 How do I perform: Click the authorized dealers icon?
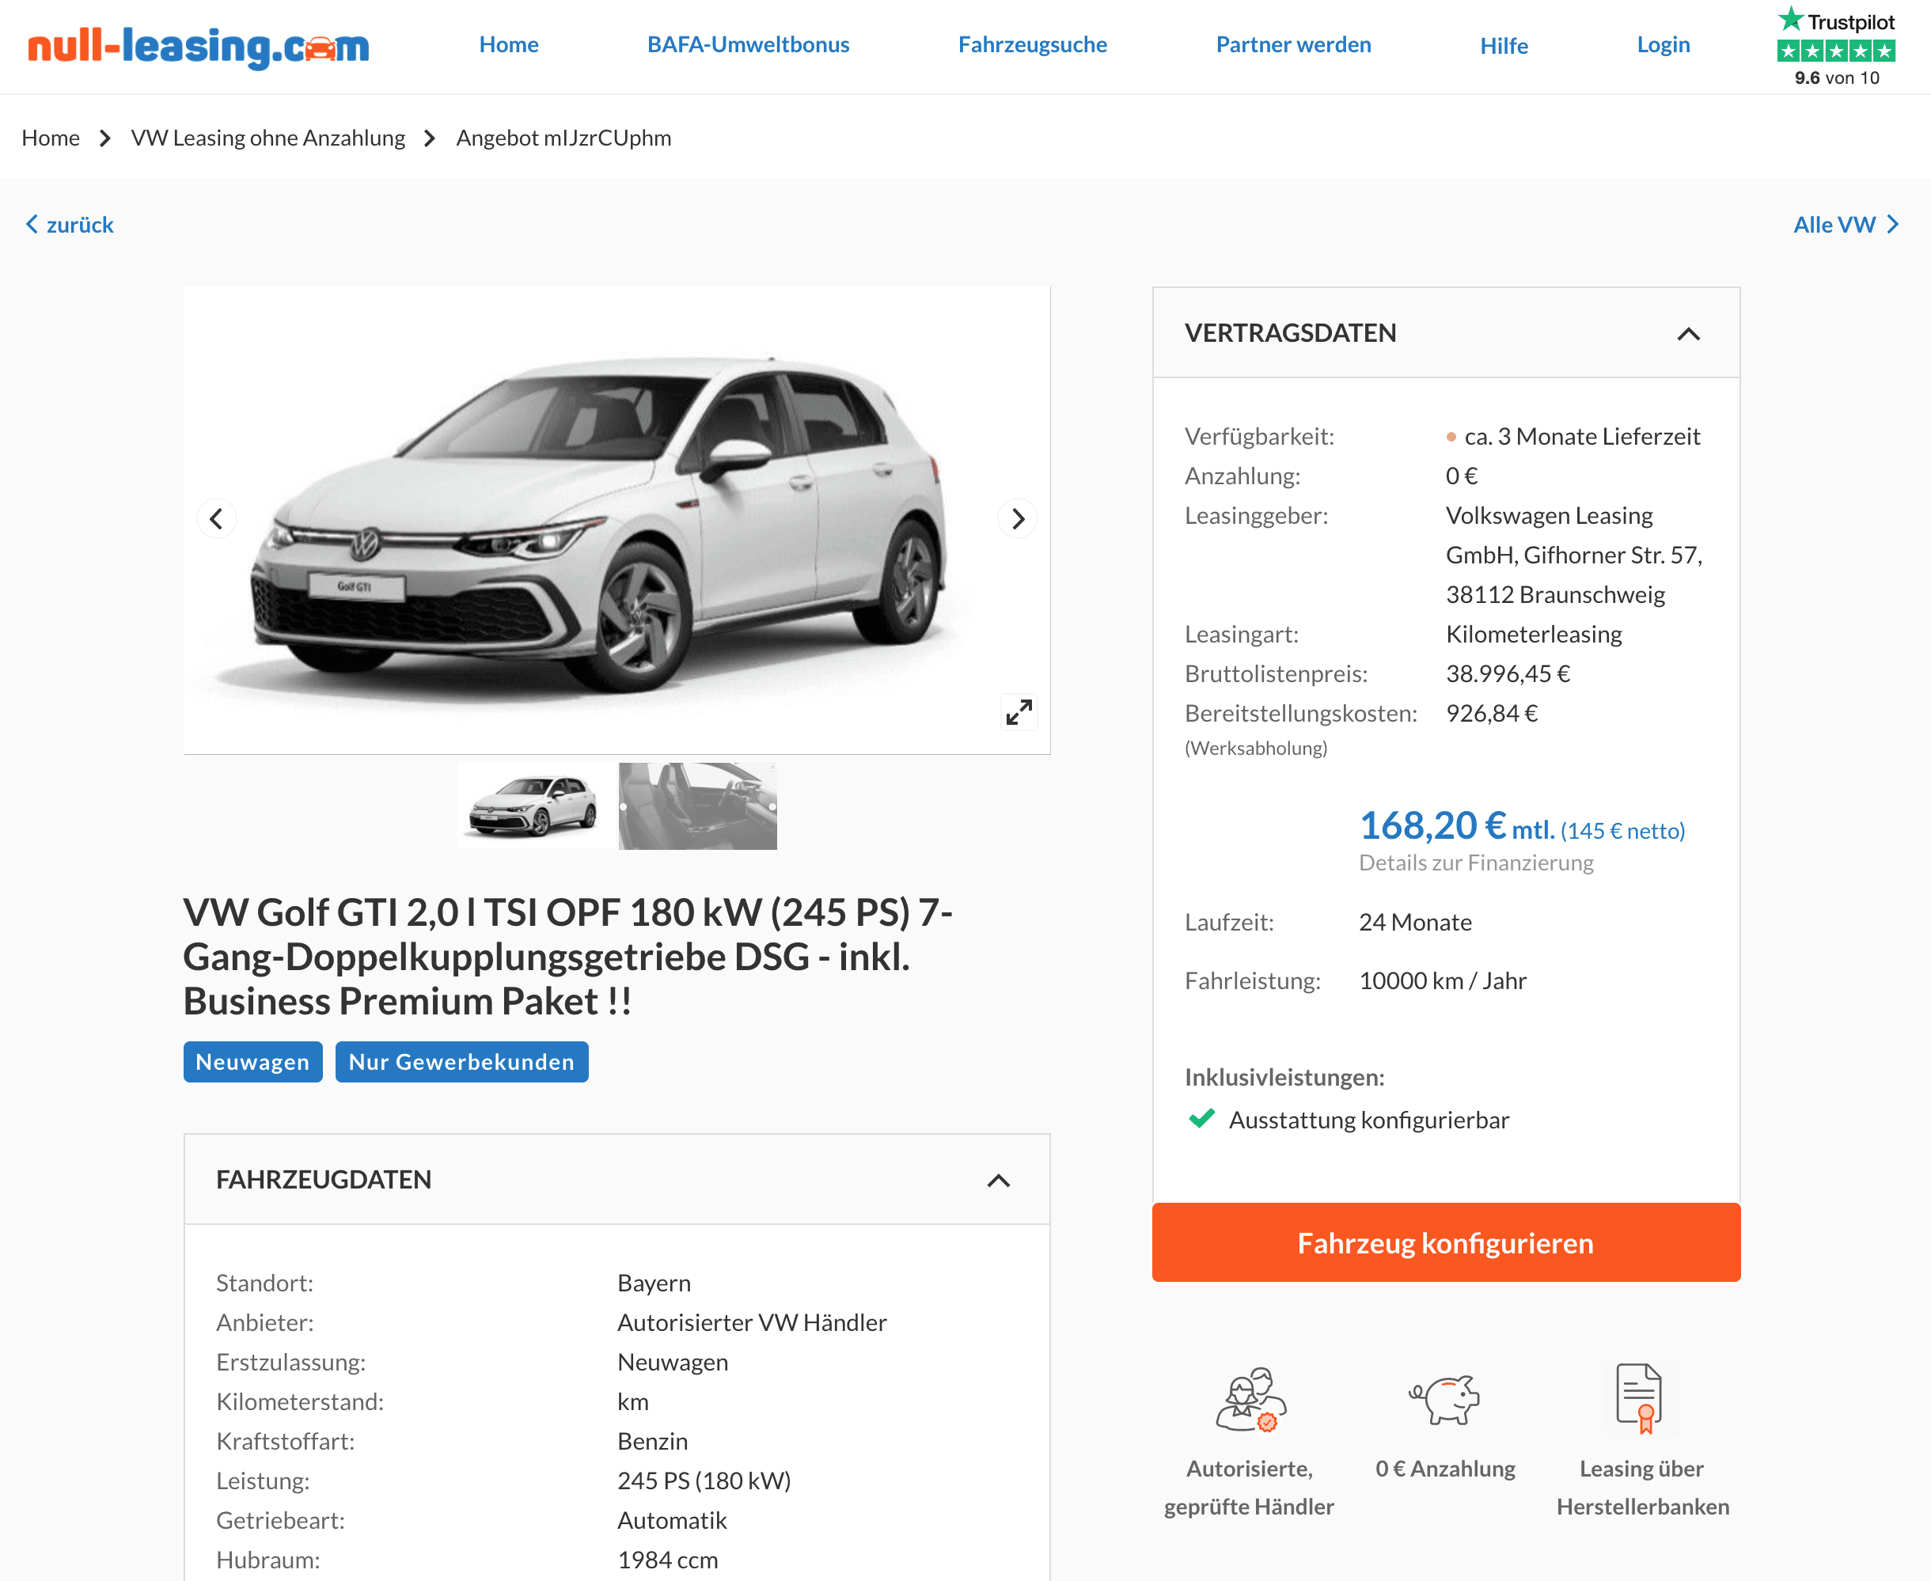pos(1250,1400)
